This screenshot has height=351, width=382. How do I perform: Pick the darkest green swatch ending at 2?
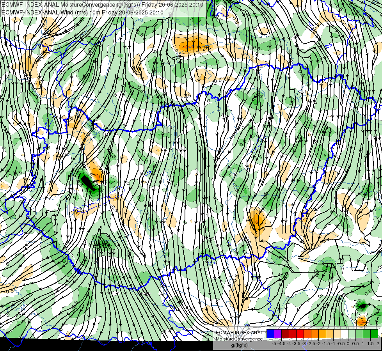pyautogui.click(x=374, y=334)
